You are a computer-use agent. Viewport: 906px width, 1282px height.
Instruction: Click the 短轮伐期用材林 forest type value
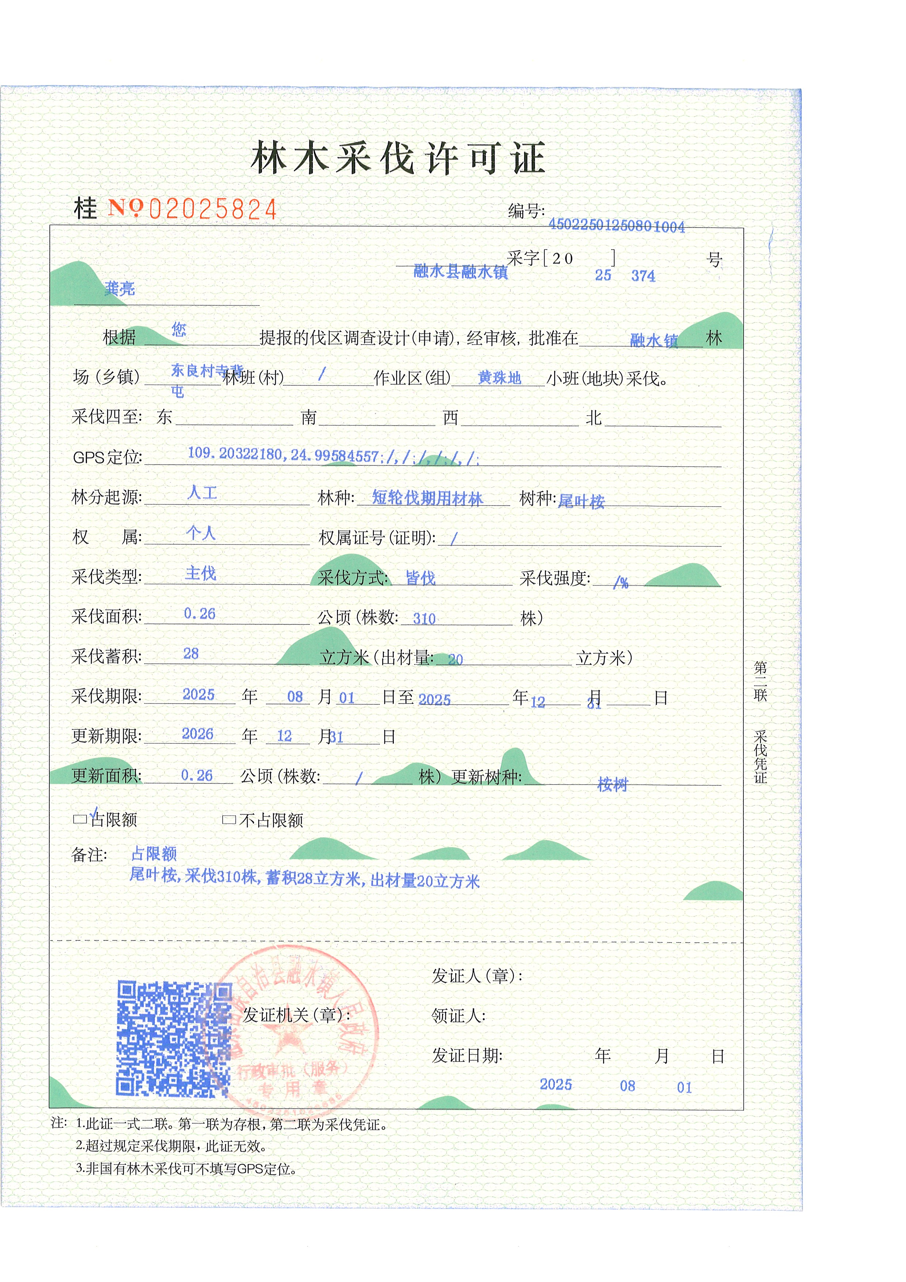tap(427, 497)
